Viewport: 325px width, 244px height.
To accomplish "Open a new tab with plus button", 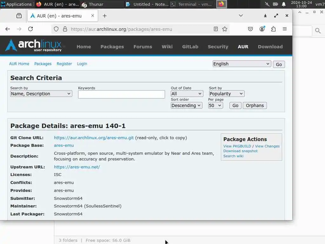I will (104, 16).
